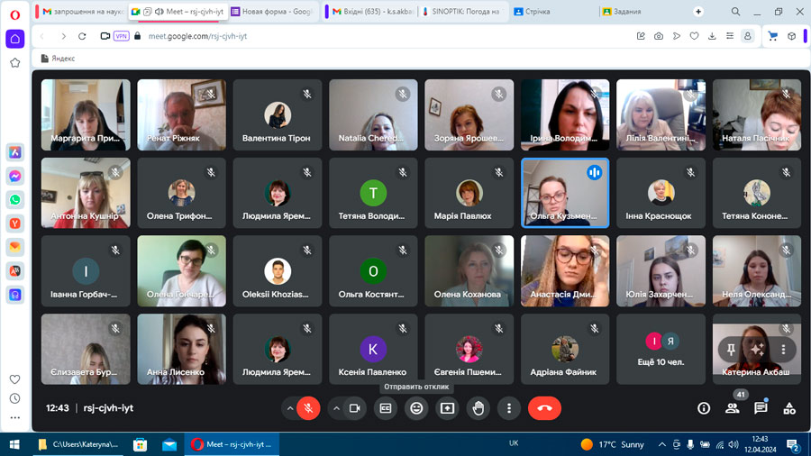Raise your hand in the meeting

(x=478, y=408)
